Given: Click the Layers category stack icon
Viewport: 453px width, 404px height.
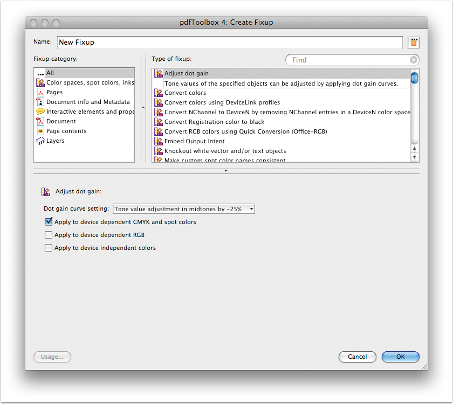Looking at the screenshot, I should pos(40,141).
